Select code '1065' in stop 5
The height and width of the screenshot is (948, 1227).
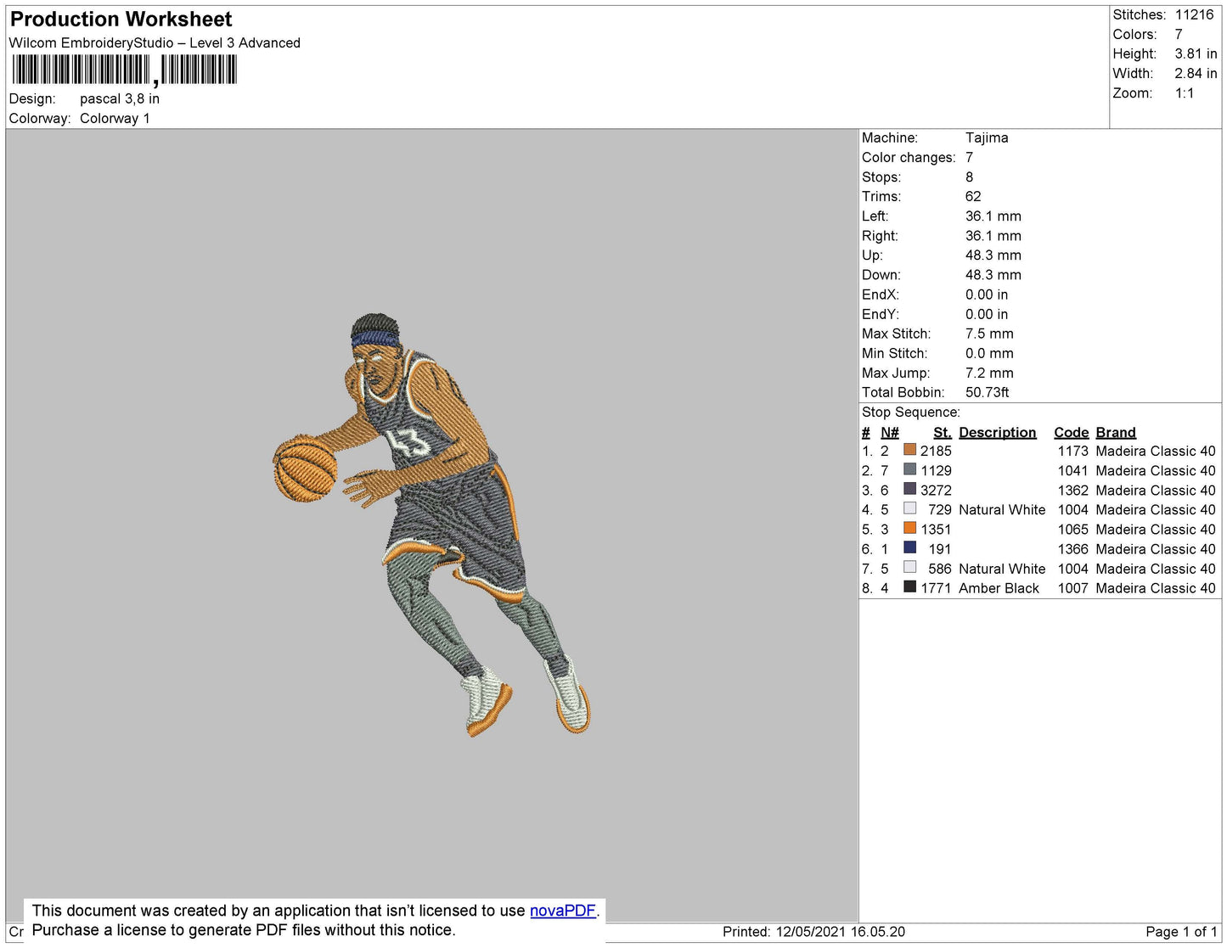tap(1072, 529)
